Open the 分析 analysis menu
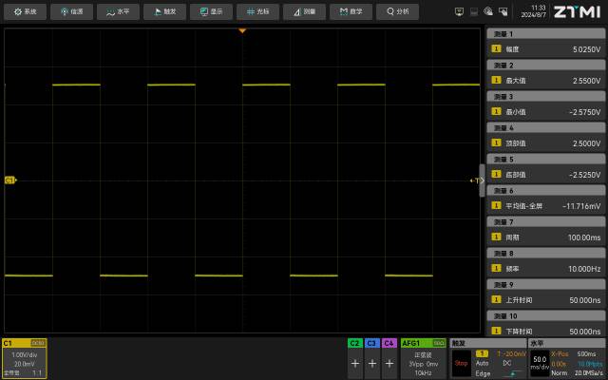Image resolution: width=608 pixels, height=380 pixels. 397,11
